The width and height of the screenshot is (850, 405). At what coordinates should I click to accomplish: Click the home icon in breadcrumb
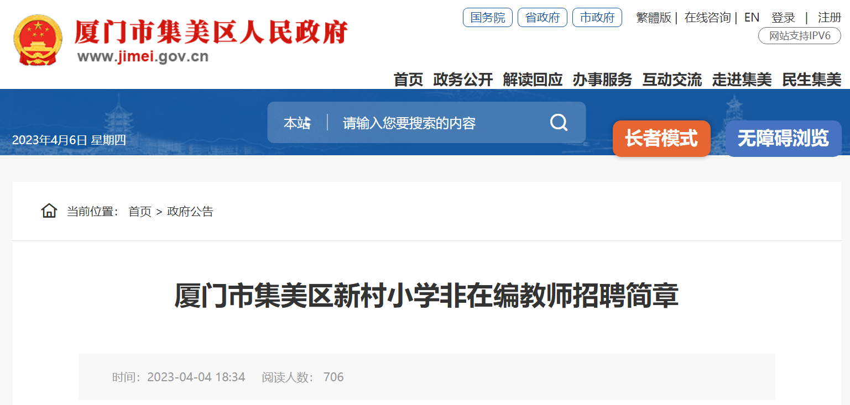tap(49, 211)
